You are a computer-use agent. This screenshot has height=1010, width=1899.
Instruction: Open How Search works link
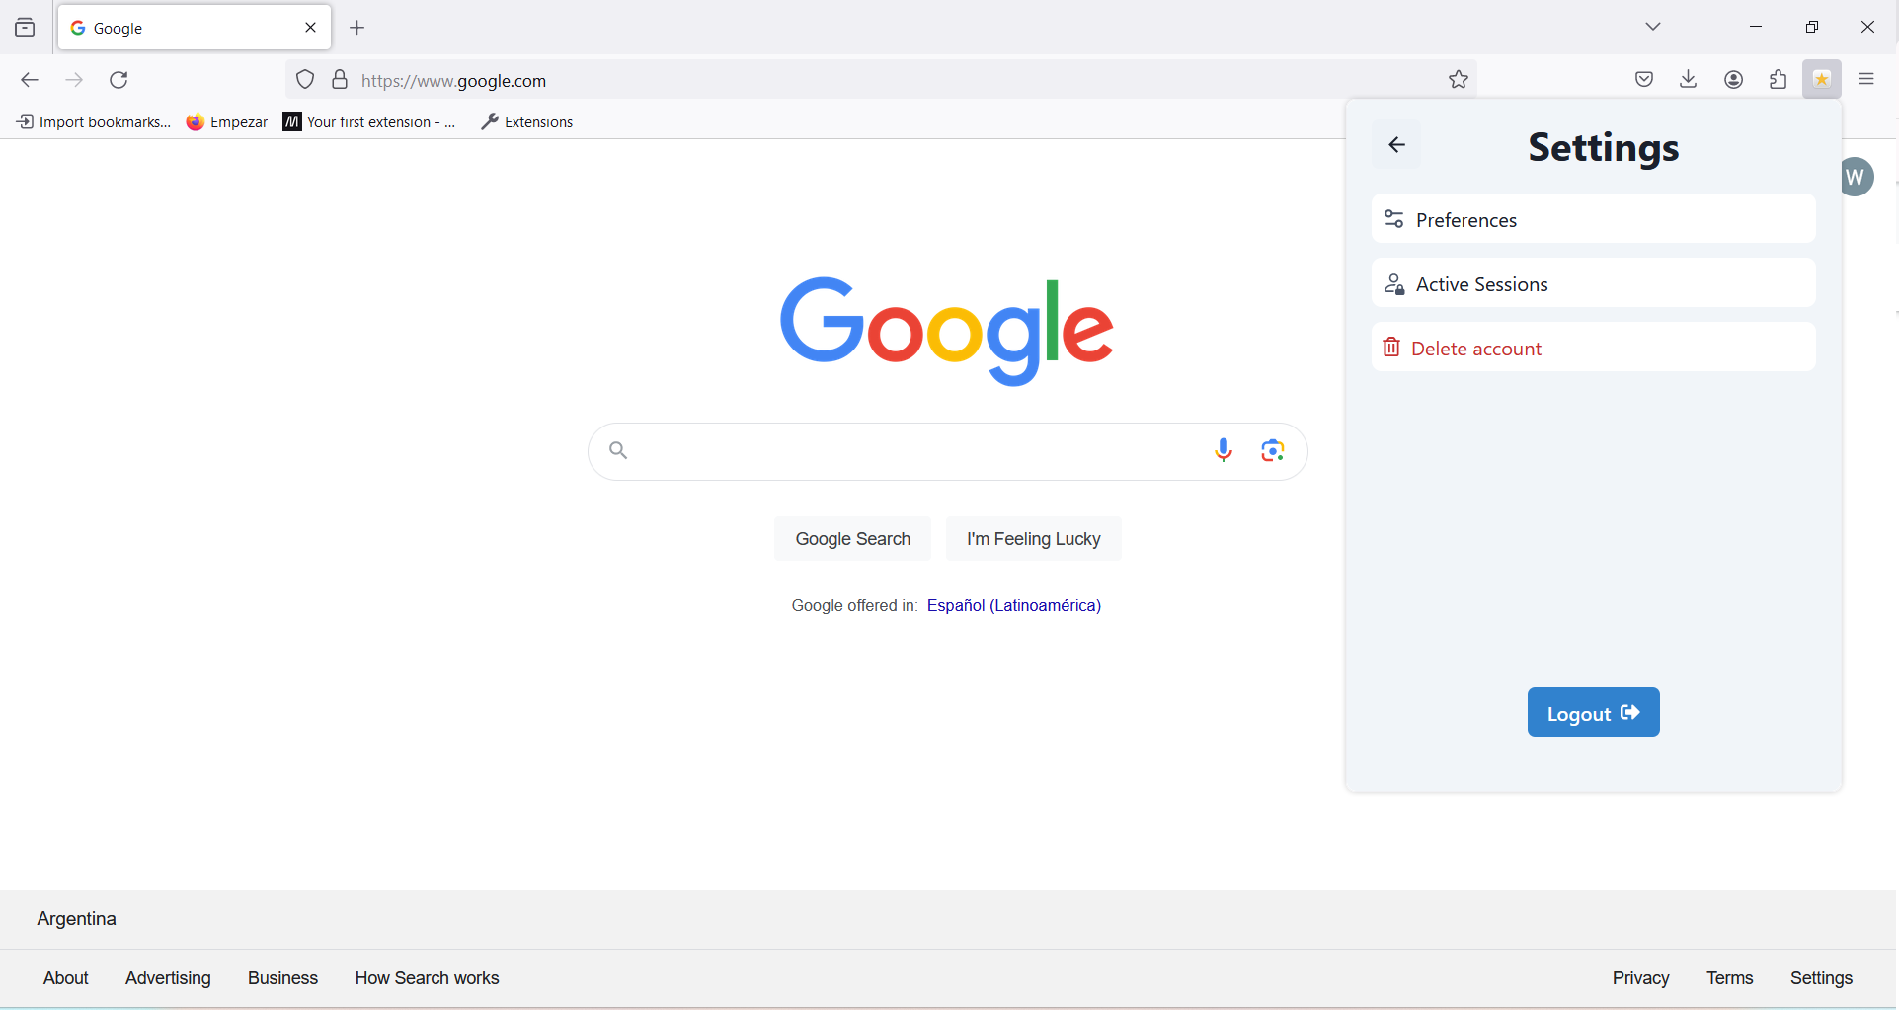click(427, 978)
